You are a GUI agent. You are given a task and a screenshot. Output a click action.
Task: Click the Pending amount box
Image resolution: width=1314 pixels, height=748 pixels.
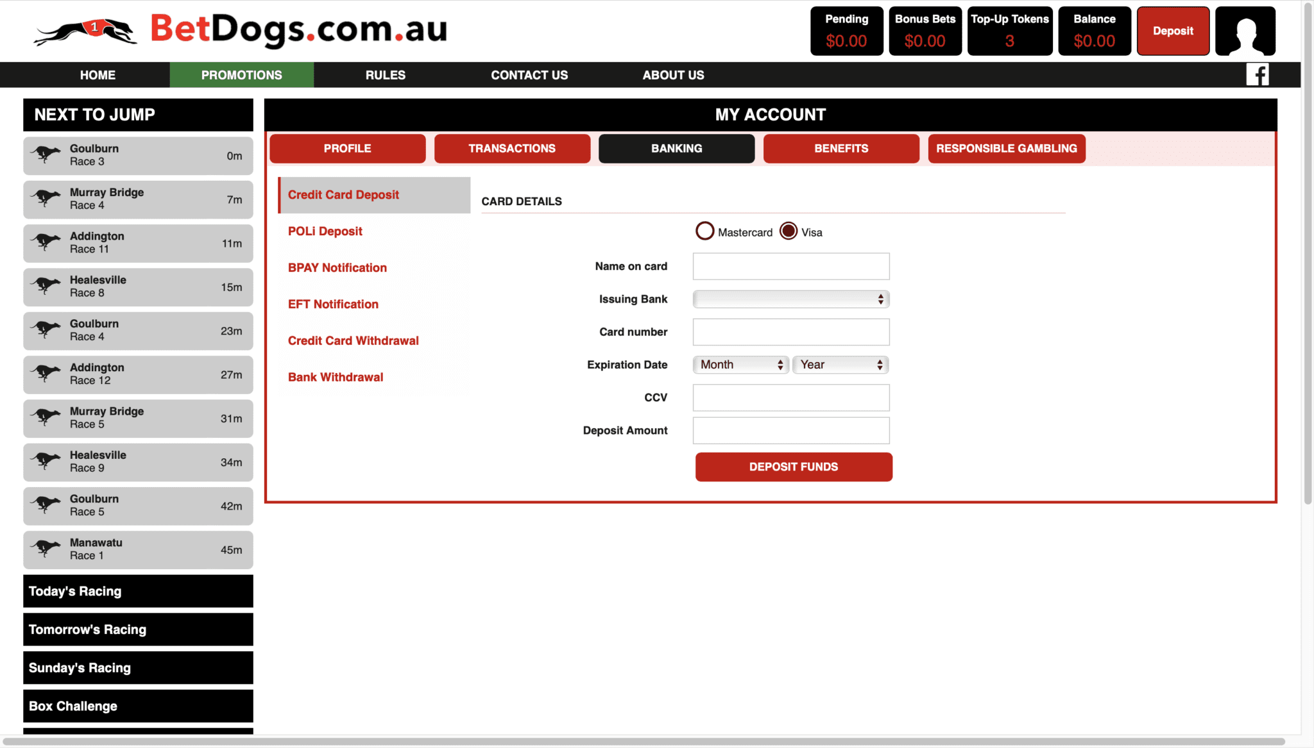[847, 31]
